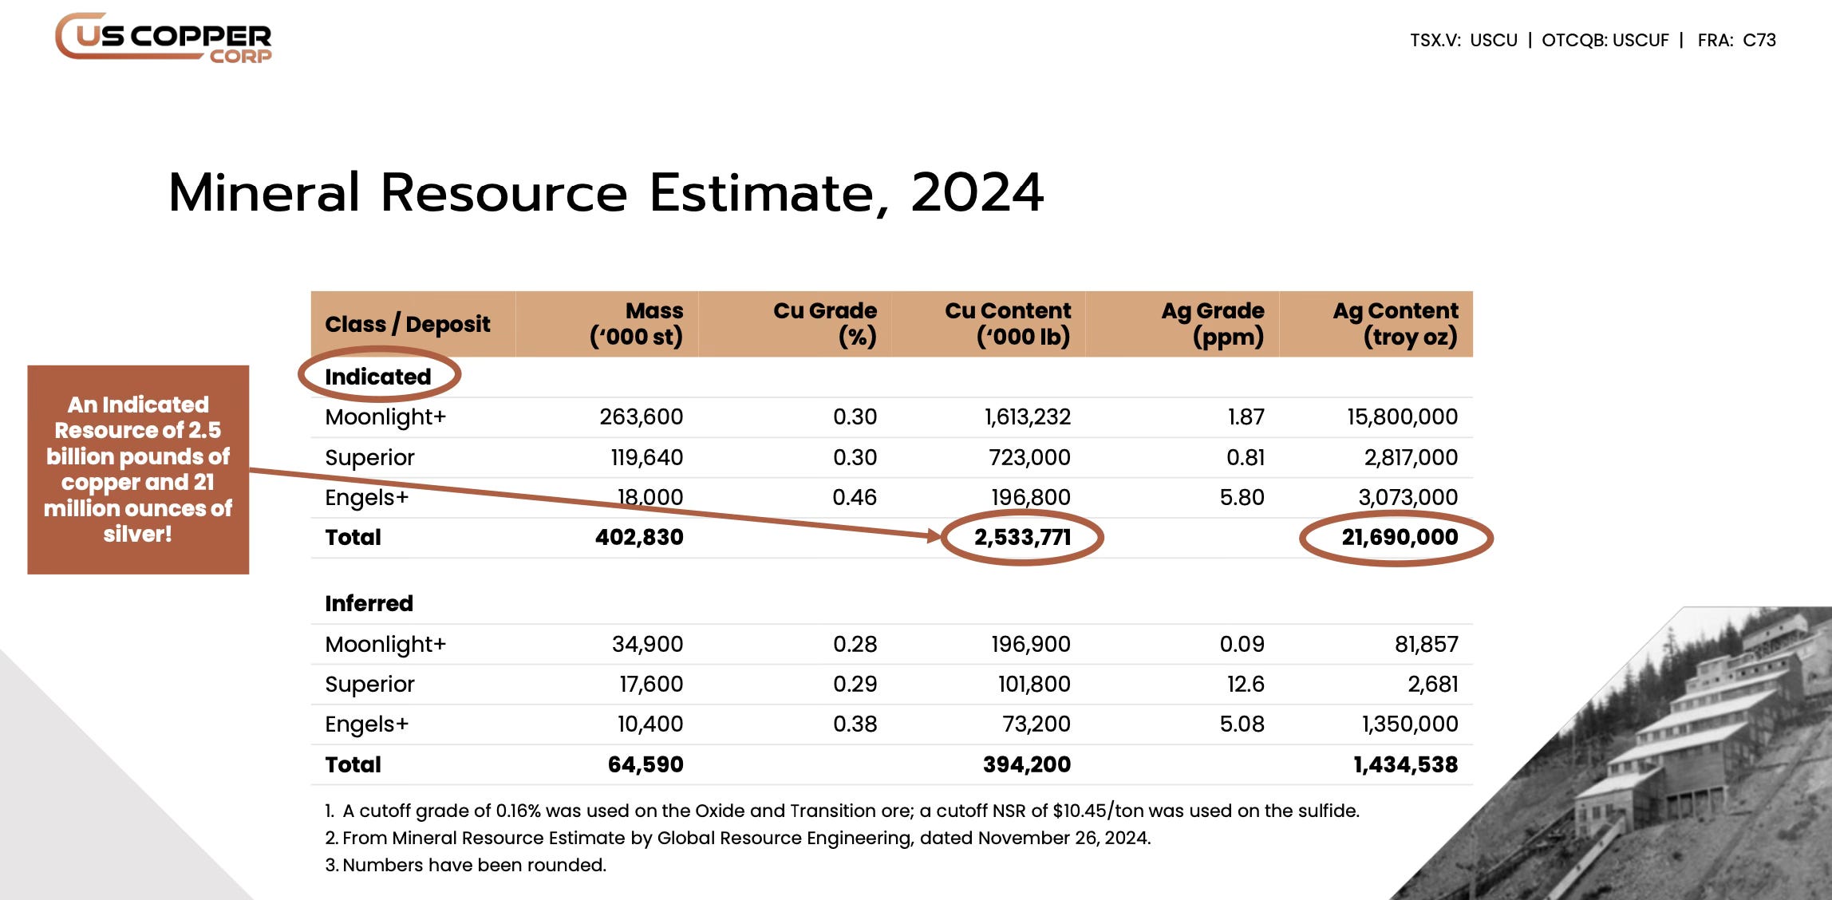Click the Class / Deposit column header
The height and width of the screenshot is (900, 1832).
point(408,324)
